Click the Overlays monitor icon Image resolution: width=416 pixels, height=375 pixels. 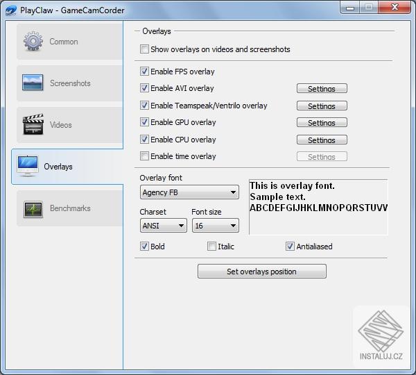tap(28, 166)
